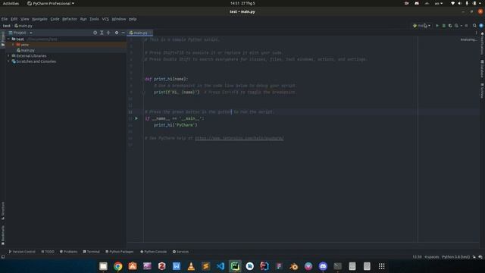Open the Edit menu
Image resolution: width=485 pixels, height=273 pixels.
pos(14,19)
